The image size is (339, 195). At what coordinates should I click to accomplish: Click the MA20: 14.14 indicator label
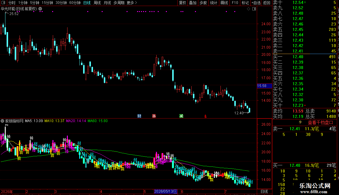[76, 121]
